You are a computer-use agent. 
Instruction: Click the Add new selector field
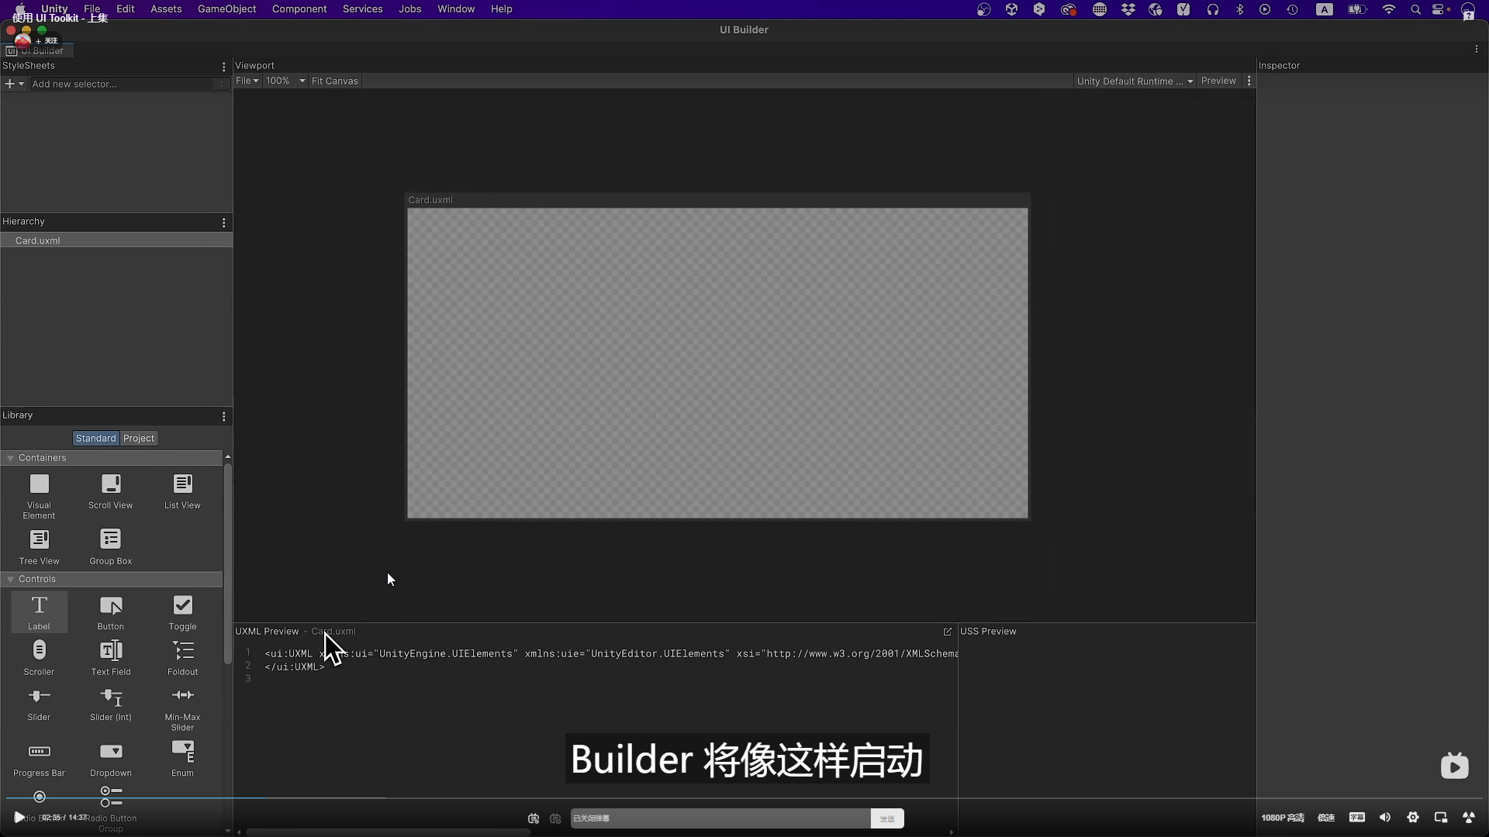(124, 84)
